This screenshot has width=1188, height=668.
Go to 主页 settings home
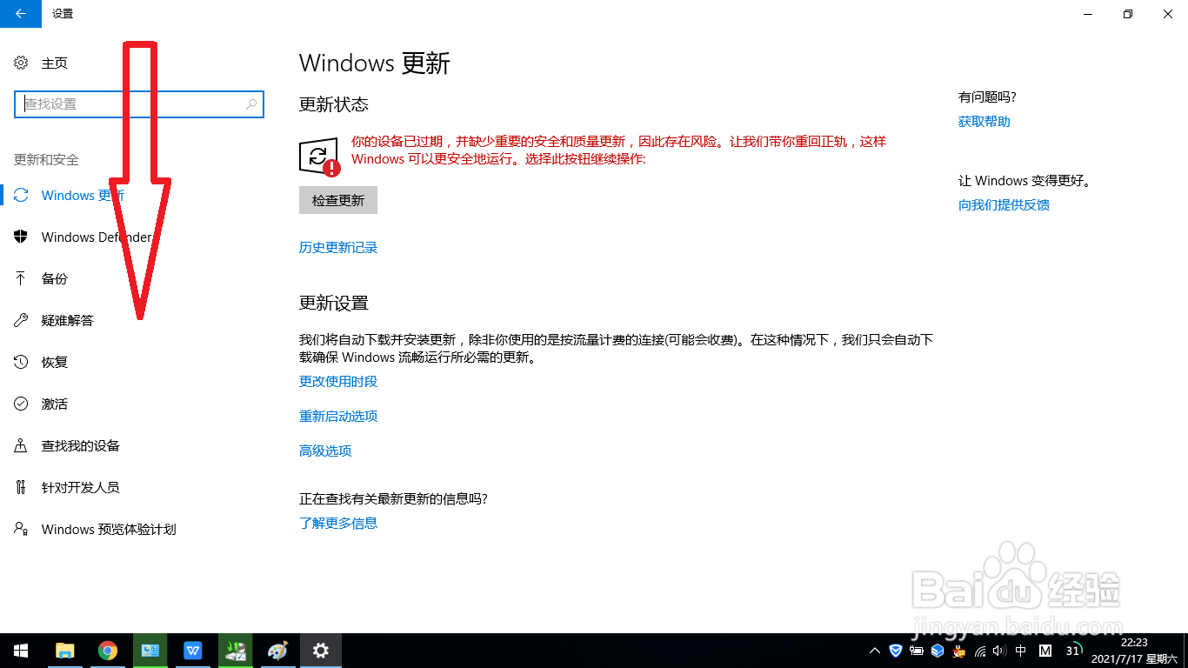[55, 63]
